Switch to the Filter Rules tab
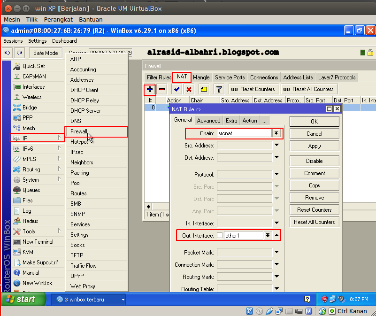376x316 pixels. pyautogui.click(x=159, y=77)
